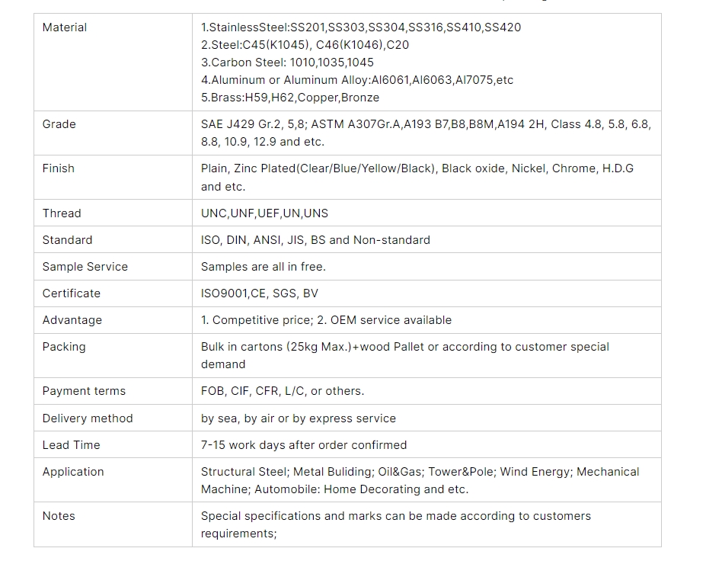
Task: Click the Notes label cell
Action: [59, 516]
